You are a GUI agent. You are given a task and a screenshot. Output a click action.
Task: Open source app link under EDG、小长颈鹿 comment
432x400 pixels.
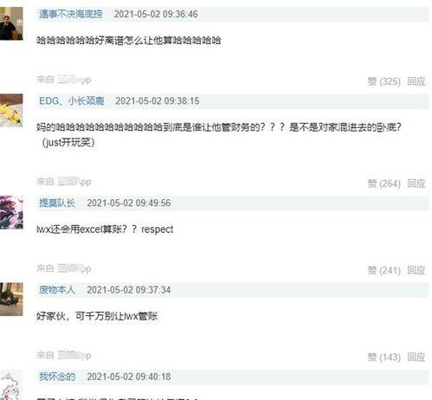point(74,182)
